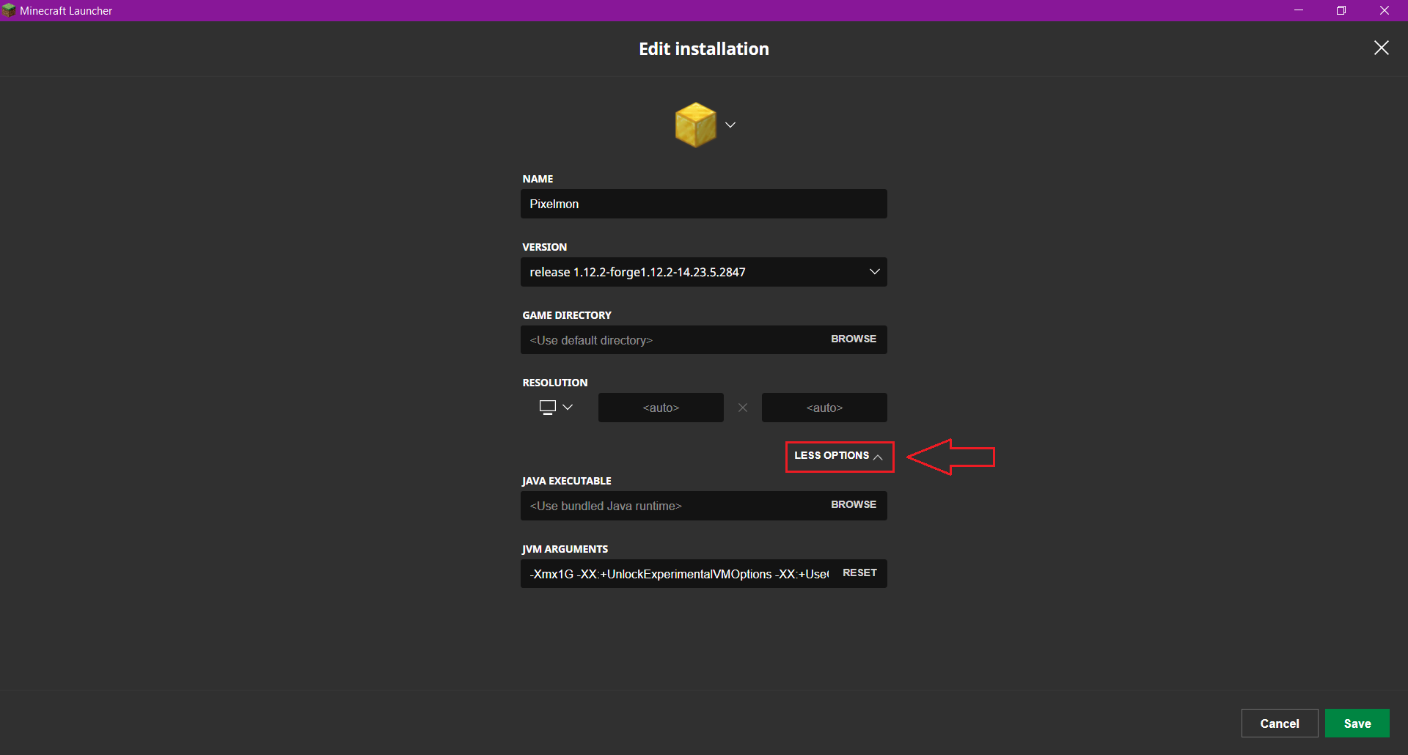Collapse advanced settings with Less Options
Image resolution: width=1408 pixels, height=755 pixels.
pos(839,456)
